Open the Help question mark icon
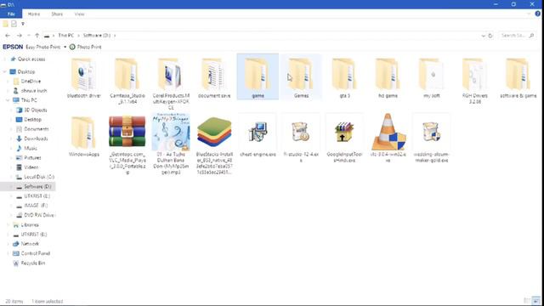544x306 pixels. [x=537, y=14]
